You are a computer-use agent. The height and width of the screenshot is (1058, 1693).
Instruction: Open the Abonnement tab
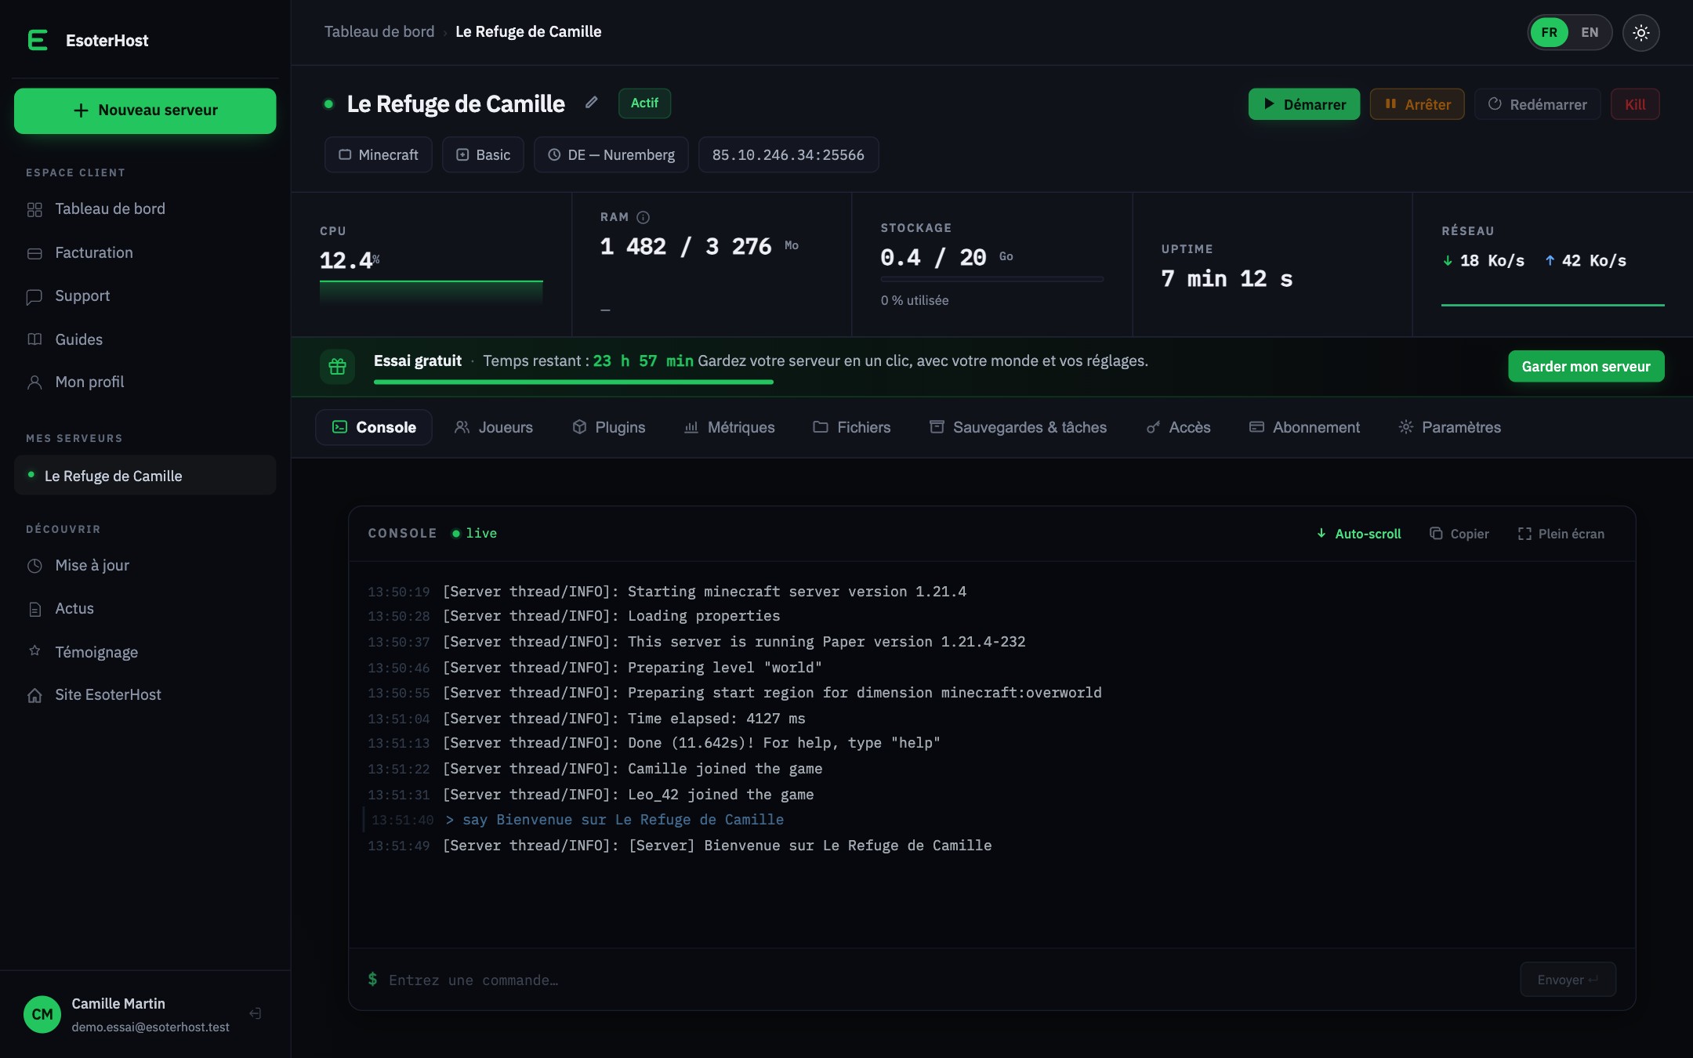tap(1305, 427)
